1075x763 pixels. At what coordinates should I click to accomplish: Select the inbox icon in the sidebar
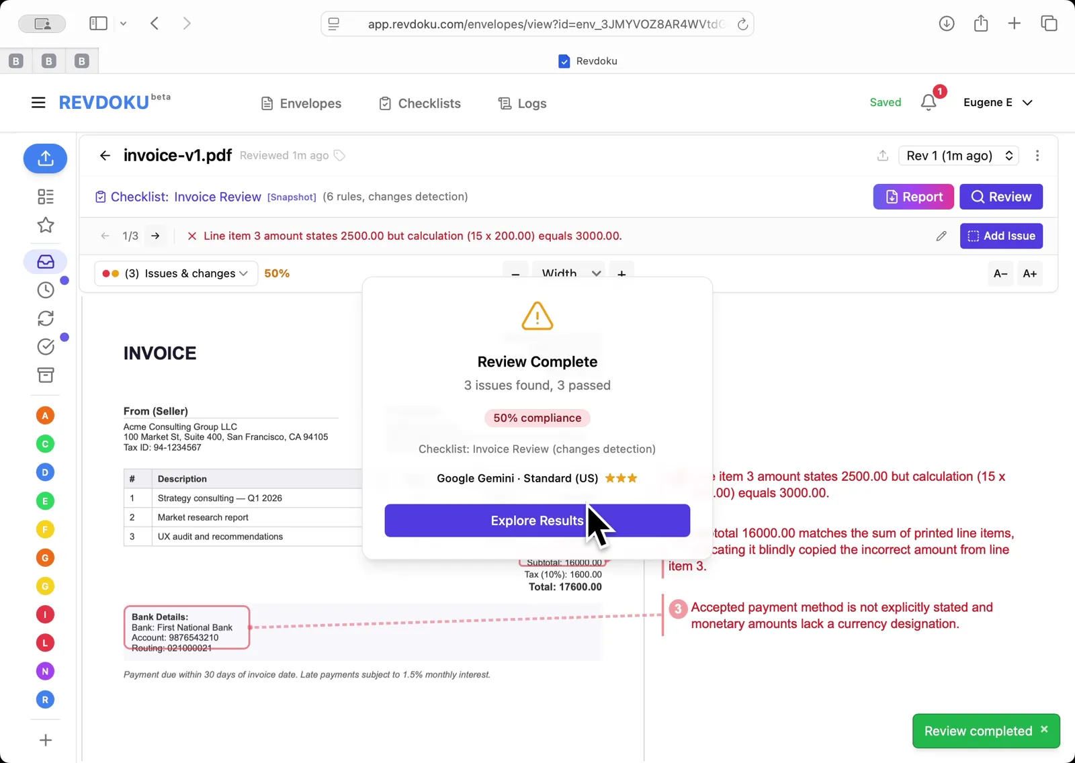coord(45,261)
